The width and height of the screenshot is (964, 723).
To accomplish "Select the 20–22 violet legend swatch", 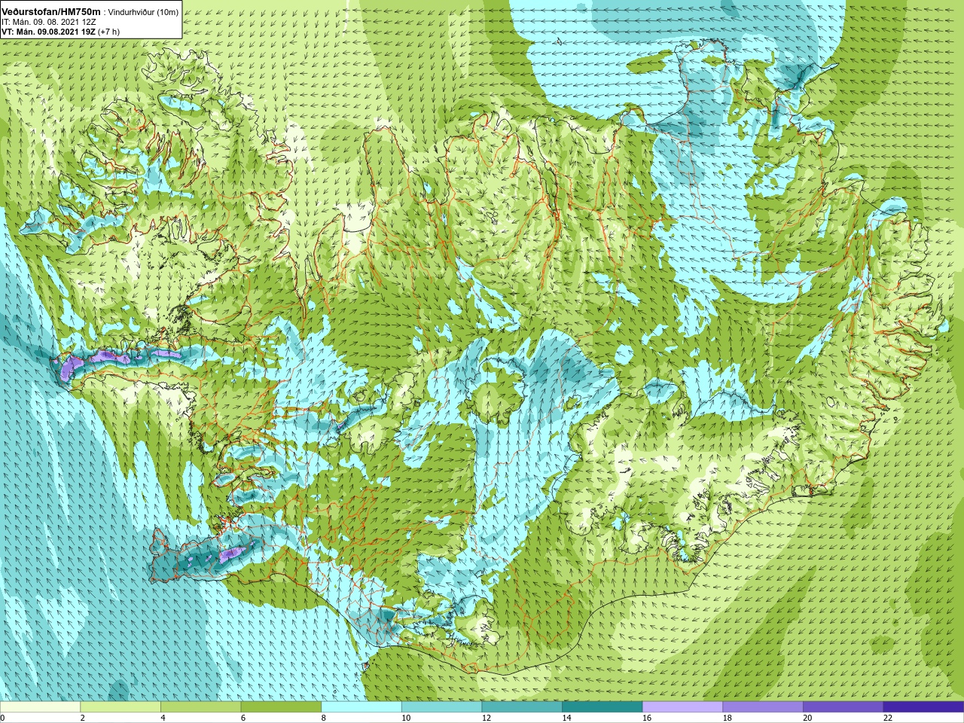I will (x=843, y=707).
